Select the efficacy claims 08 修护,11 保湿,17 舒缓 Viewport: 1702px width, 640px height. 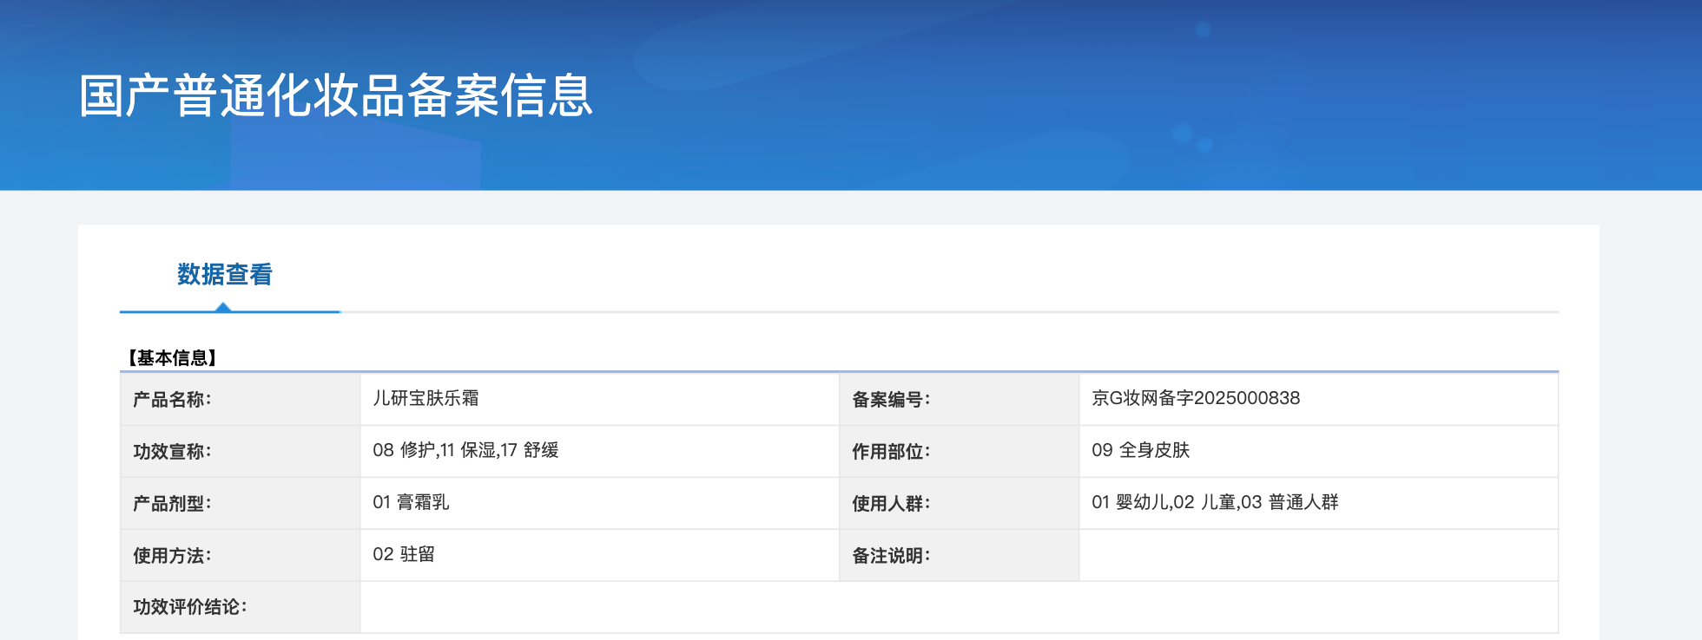(x=465, y=450)
